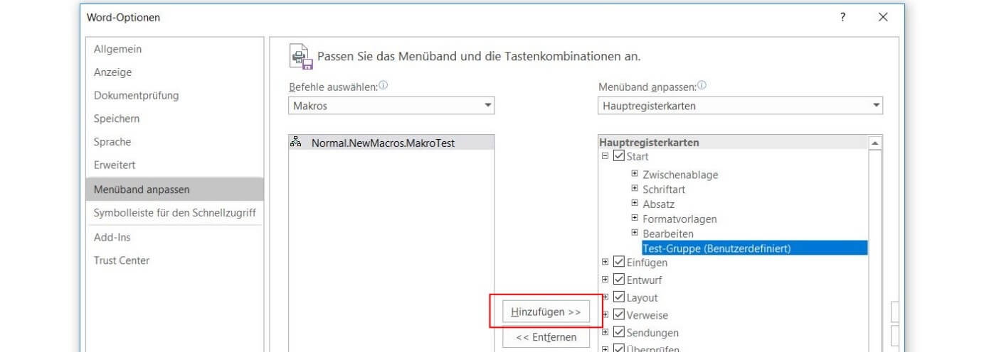Click the ribbon customization header icon
The image size is (984, 352).
(302, 57)
